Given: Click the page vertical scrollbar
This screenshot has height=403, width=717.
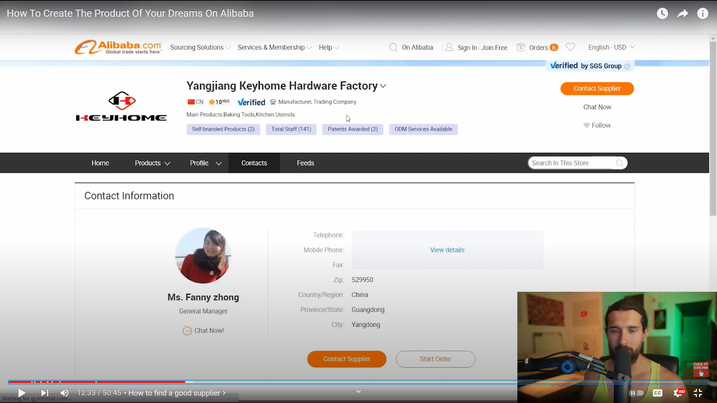Looking at the screenshot, I should (713, 129).
